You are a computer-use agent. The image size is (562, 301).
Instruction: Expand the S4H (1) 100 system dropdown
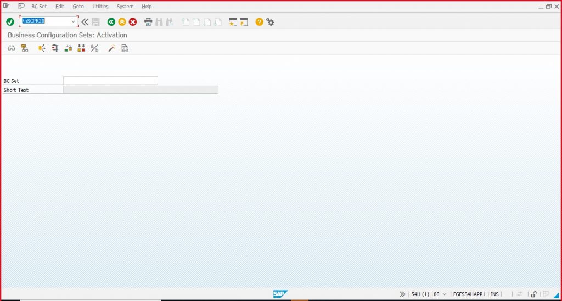click(445, 294)
